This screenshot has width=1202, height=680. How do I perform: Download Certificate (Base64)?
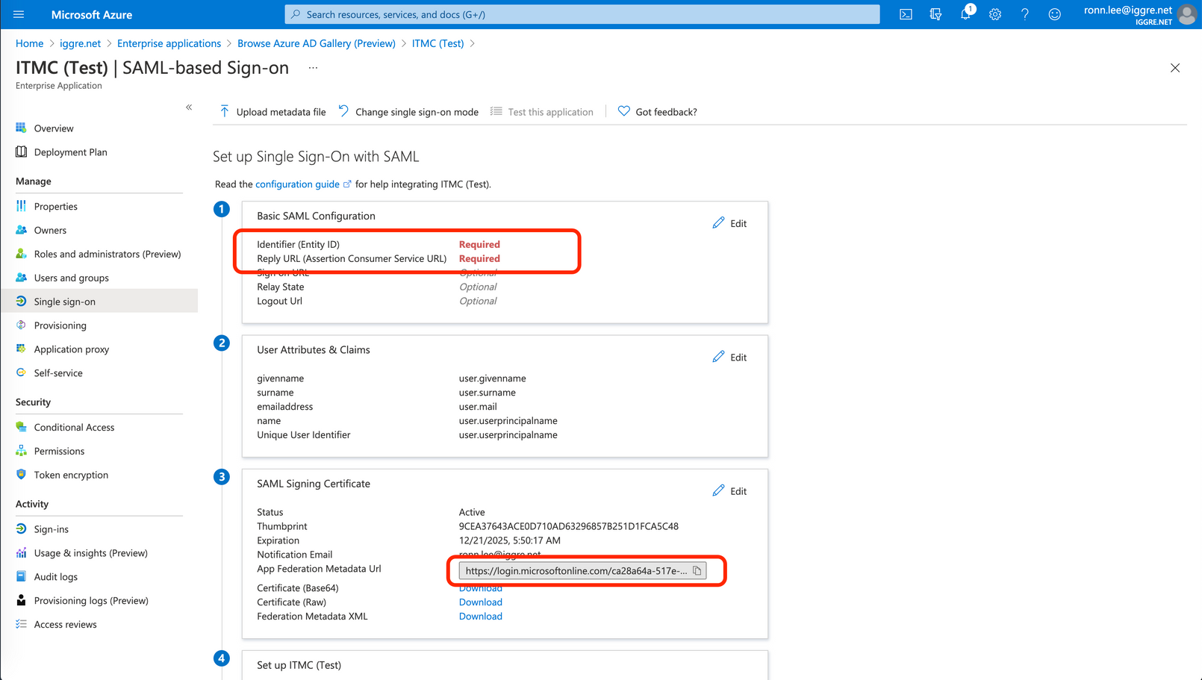[481, 588]
